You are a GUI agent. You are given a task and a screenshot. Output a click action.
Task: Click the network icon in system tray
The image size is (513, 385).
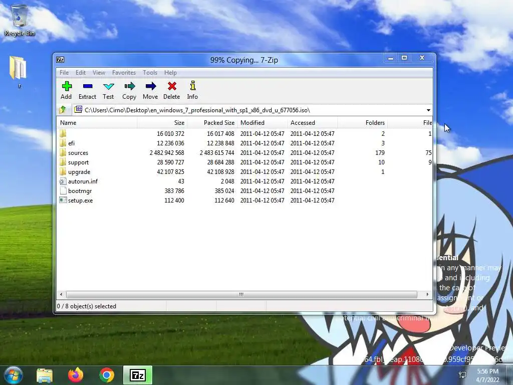462,375
